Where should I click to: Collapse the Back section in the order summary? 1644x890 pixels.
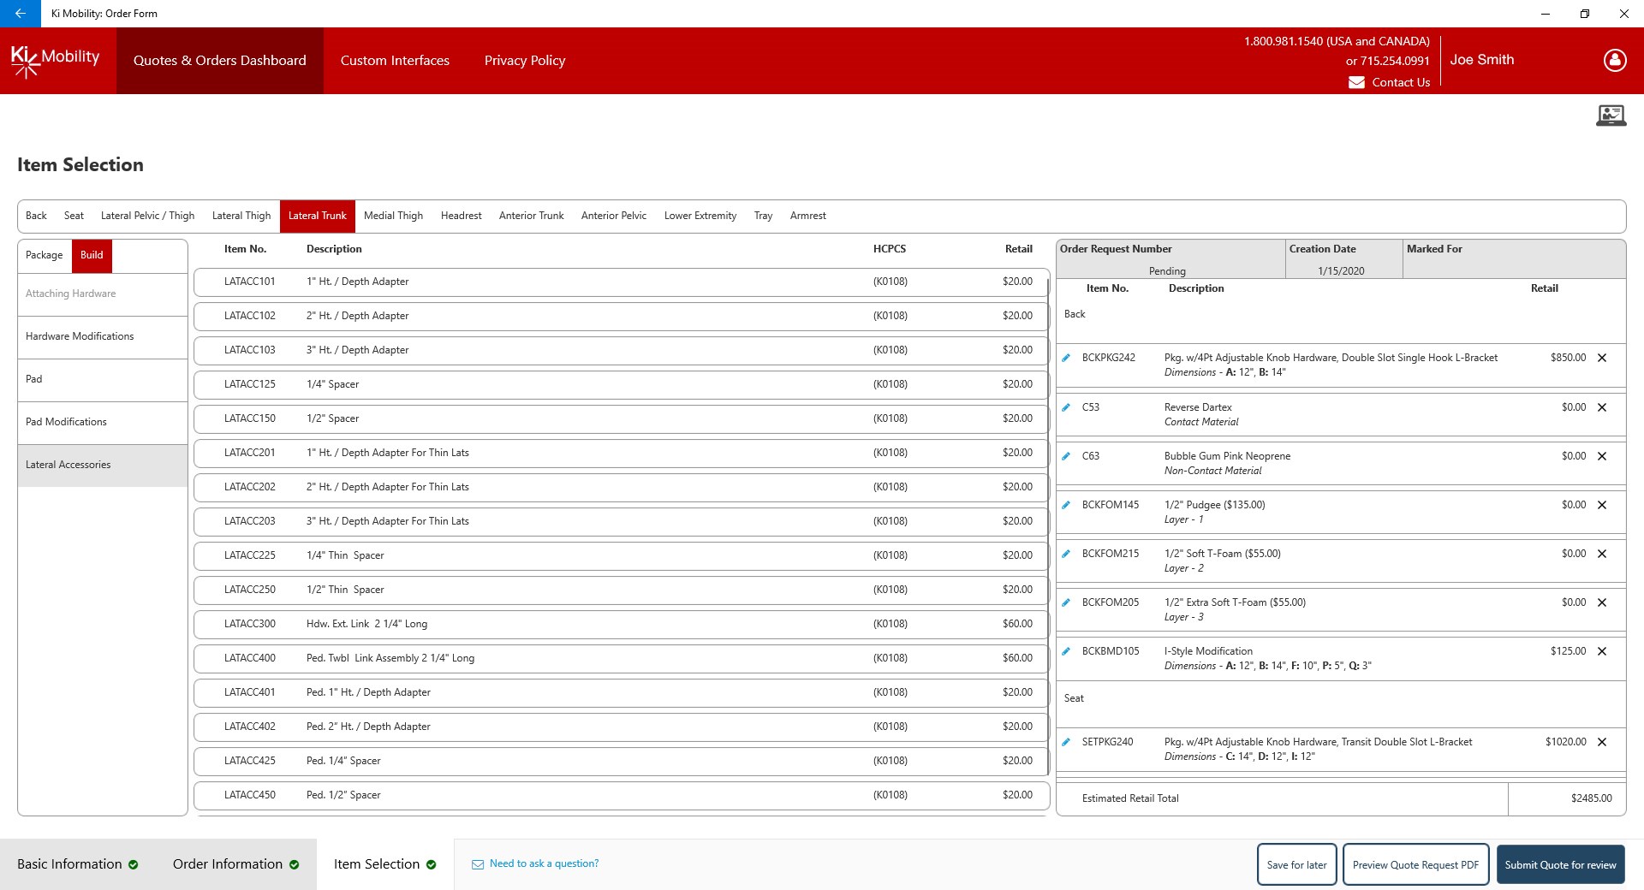(1075, 314)
